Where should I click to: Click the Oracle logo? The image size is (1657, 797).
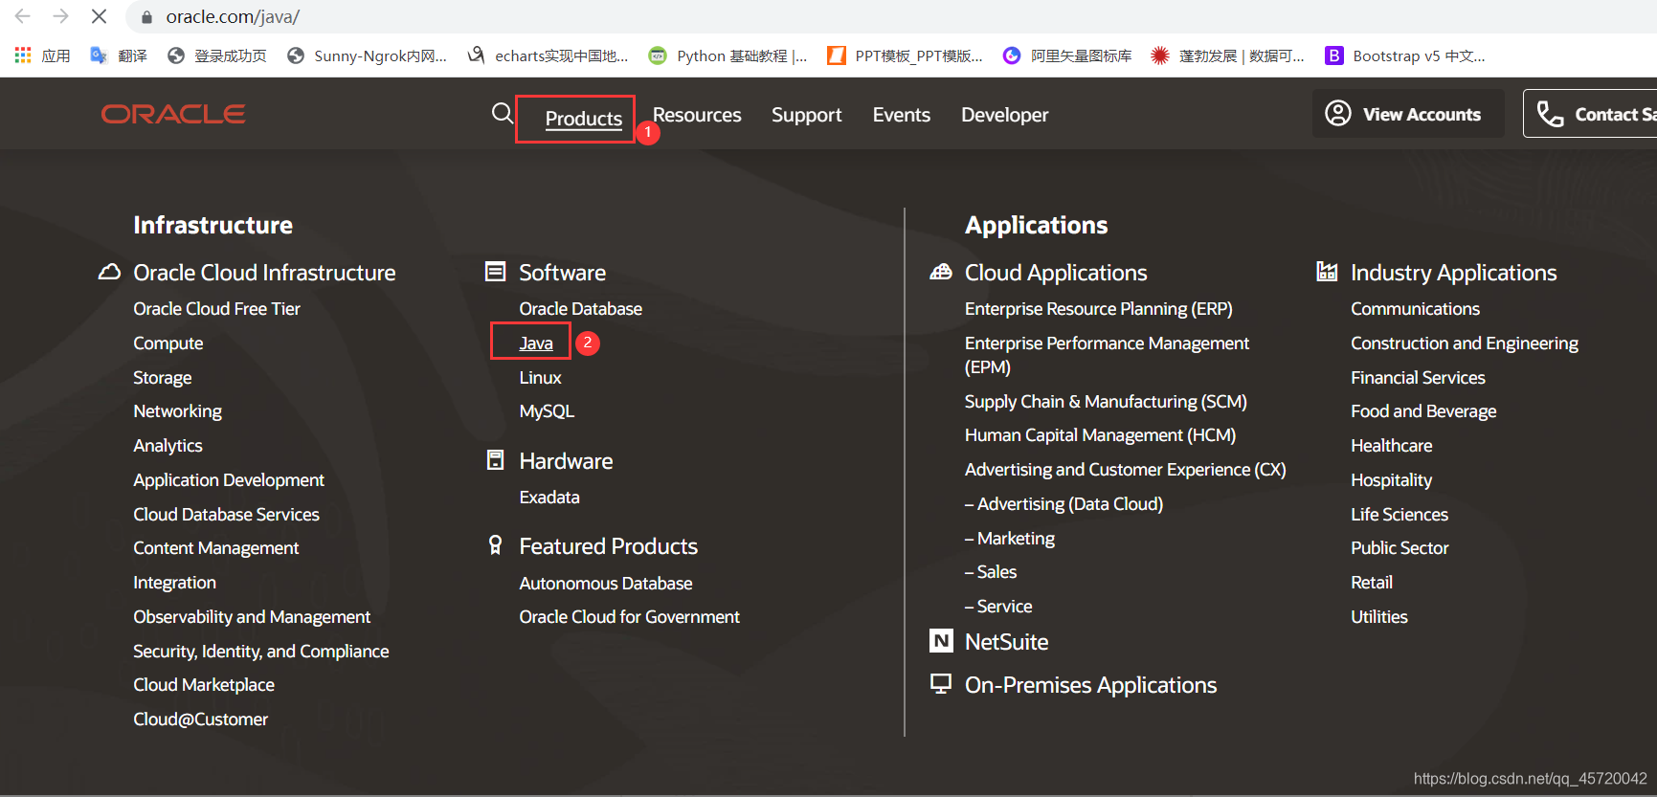(x=173, y=114)
